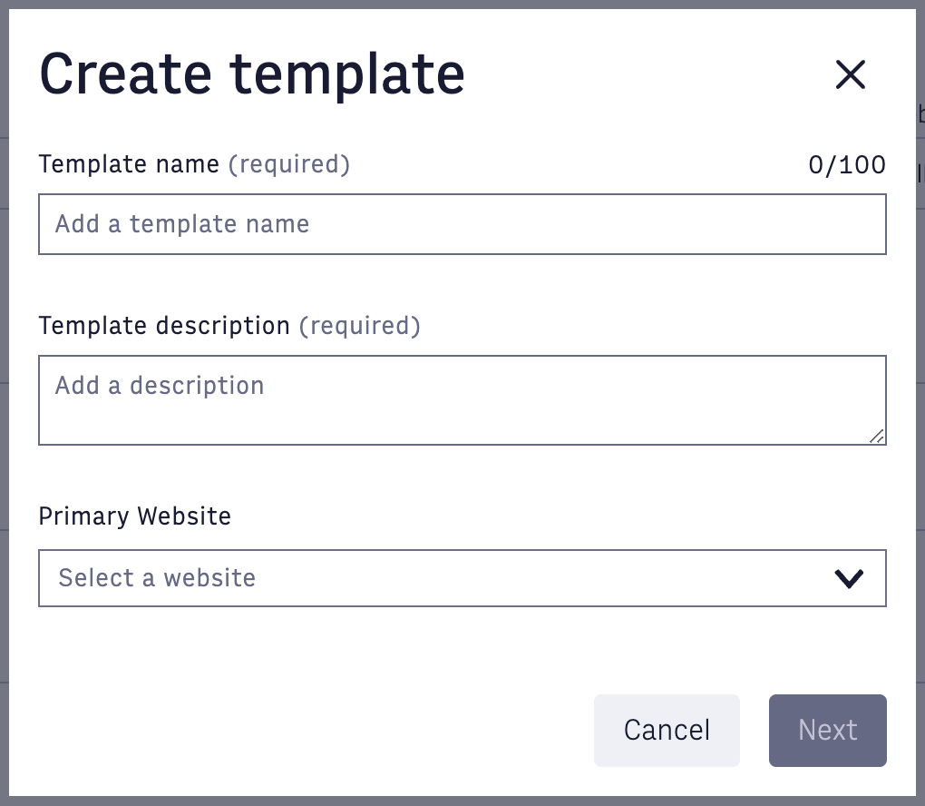Click the Primary Website label
The image size is (925, 806).
(x=134, y=516)
